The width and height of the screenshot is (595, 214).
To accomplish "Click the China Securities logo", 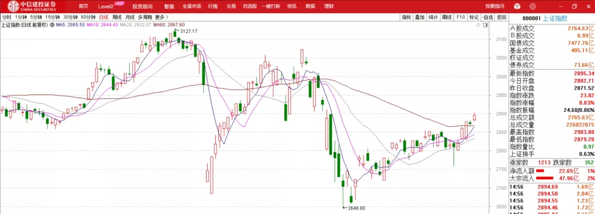I will [x=33, y=6].
